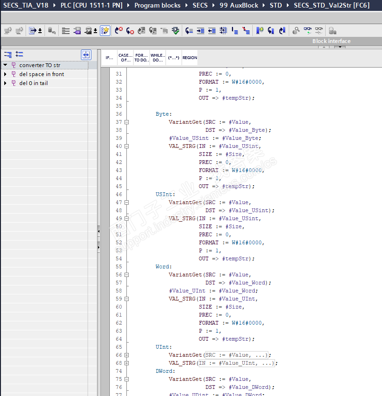Click the indent text toolbar icon

click(200, 31)
